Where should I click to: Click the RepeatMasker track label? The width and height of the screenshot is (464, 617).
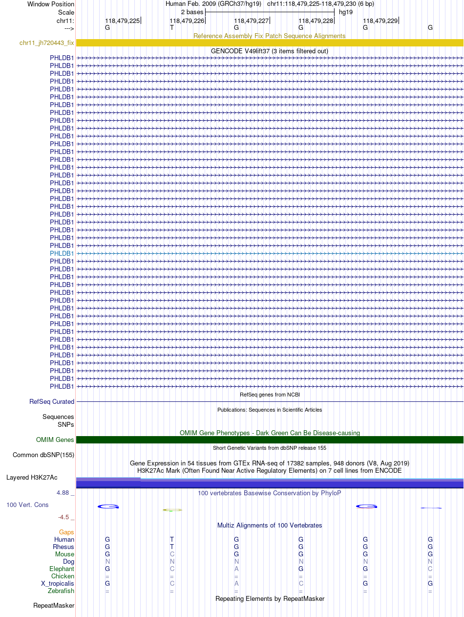pos(54,605)
